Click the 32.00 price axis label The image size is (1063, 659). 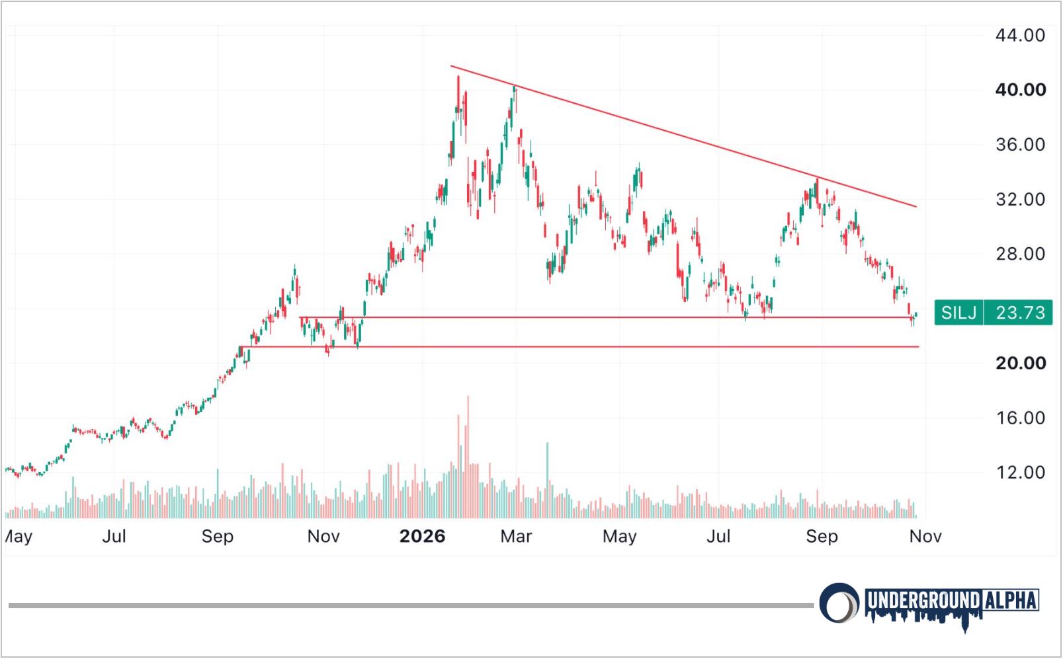tap(1020, 200)
